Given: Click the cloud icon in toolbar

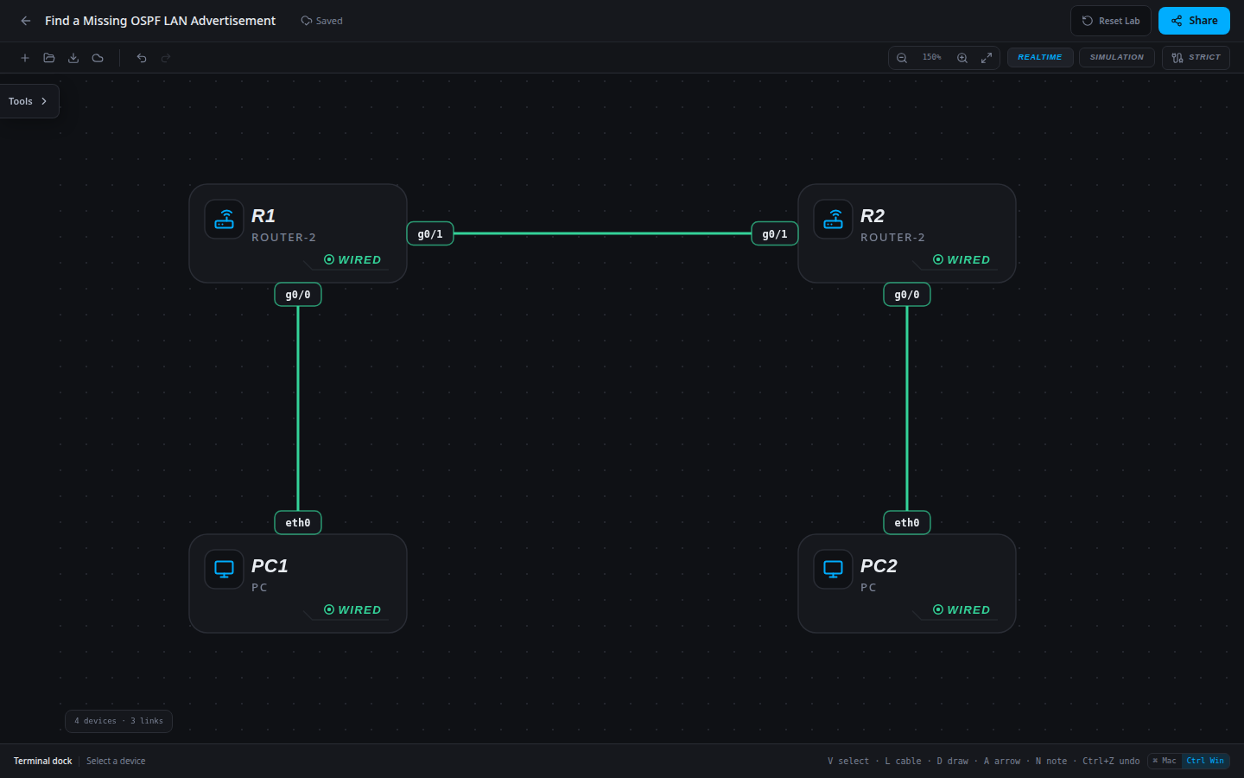Looking at the screenshot, I should coord(98,58).
